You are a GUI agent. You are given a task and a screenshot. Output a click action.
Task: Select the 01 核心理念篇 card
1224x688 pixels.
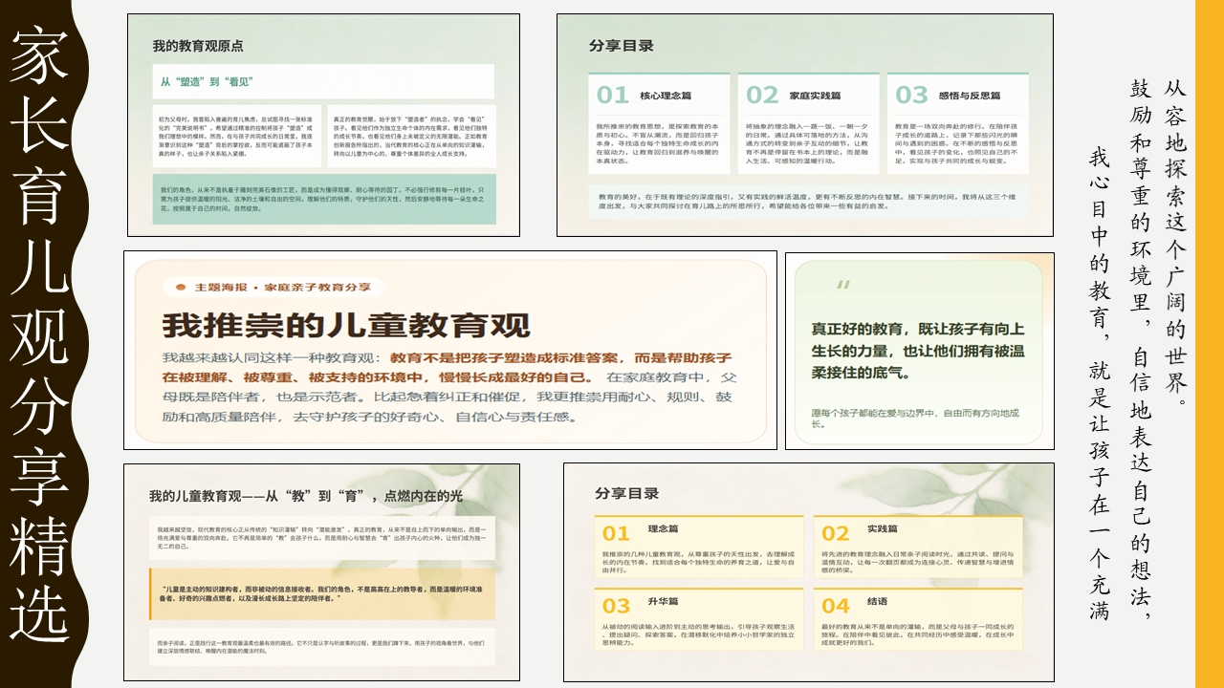pos(659,123)
